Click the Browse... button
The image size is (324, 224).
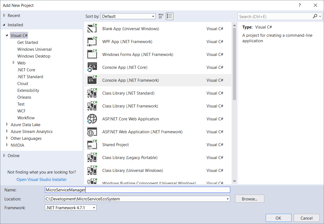[250, 199]
